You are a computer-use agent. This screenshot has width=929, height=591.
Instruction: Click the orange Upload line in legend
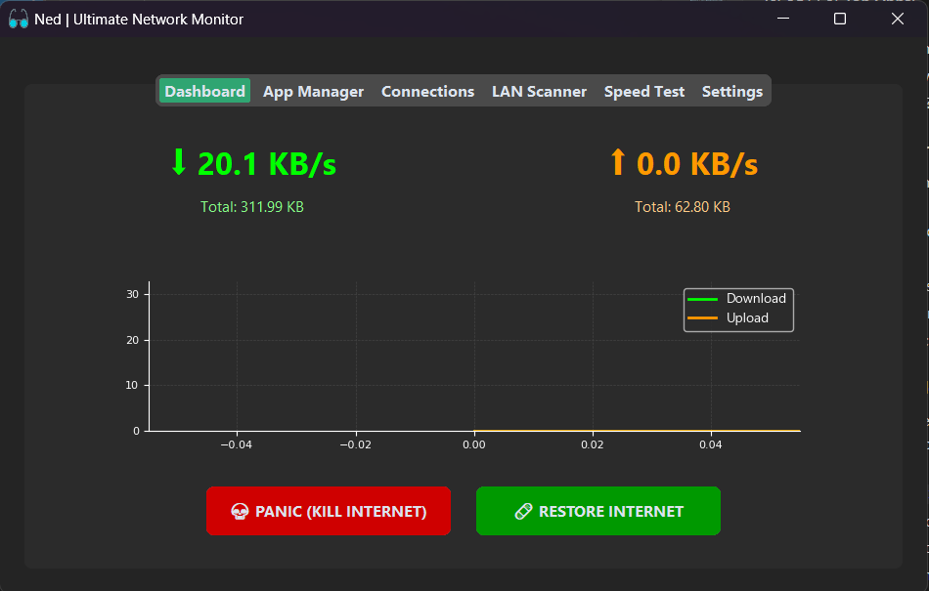702,318
